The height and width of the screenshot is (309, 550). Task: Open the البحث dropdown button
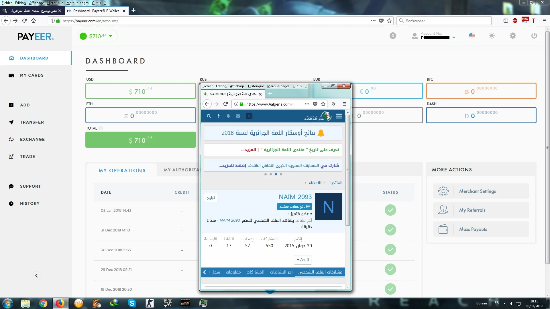pyautogui.click(x=303, y=260)
